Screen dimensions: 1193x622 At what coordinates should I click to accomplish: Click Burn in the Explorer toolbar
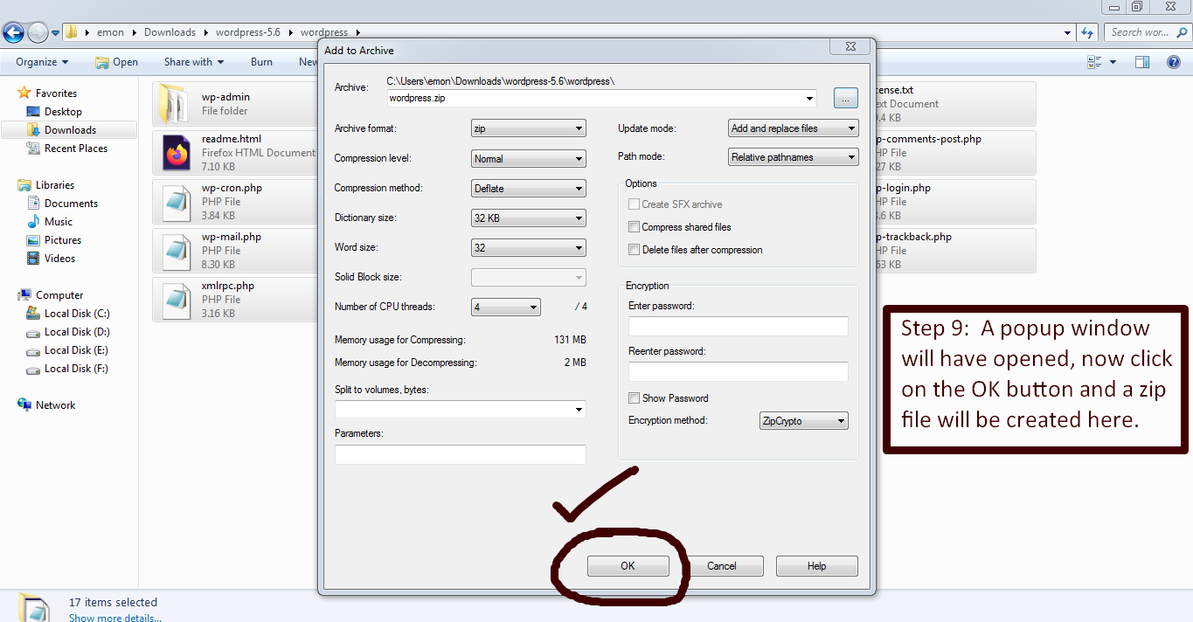click(x=261, y=62)
